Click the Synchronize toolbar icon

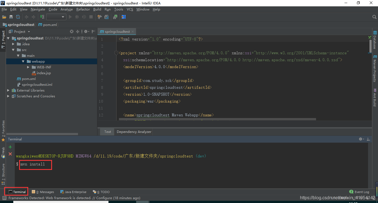point(18,17)
